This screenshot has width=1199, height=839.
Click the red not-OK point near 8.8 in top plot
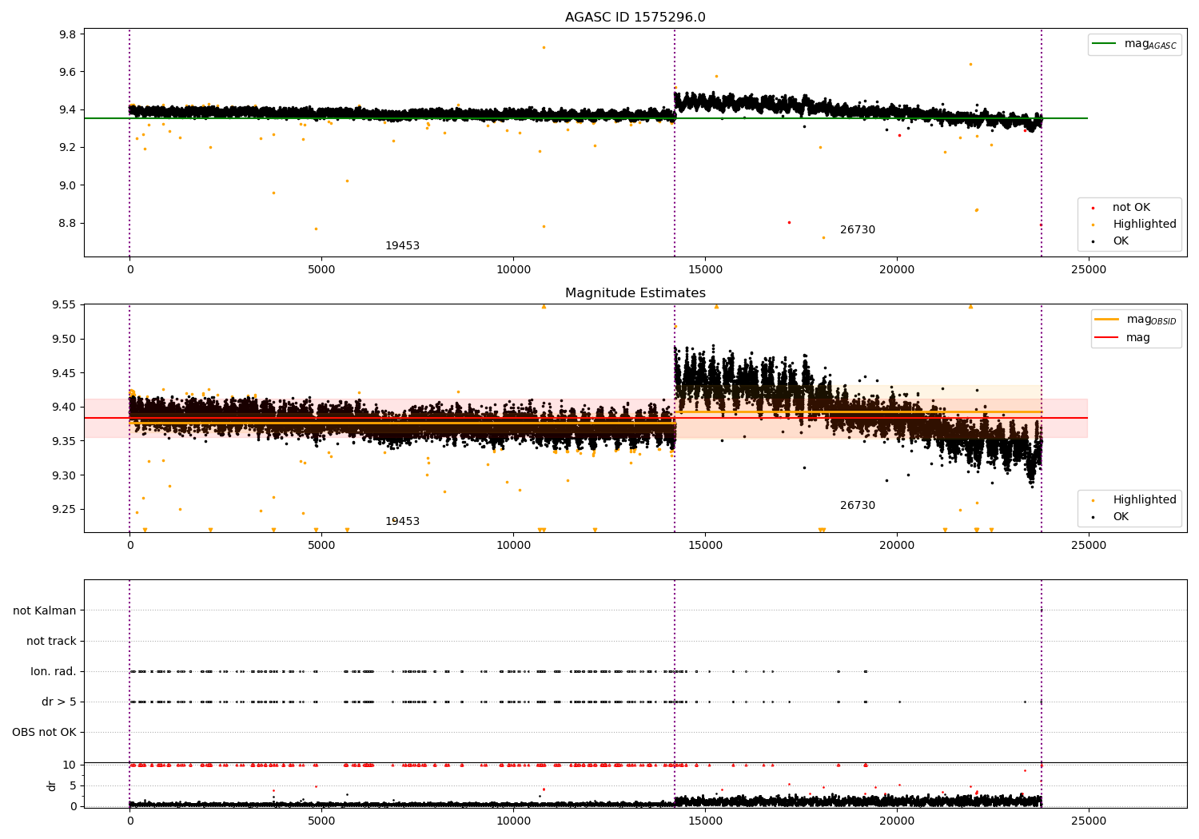789,222
